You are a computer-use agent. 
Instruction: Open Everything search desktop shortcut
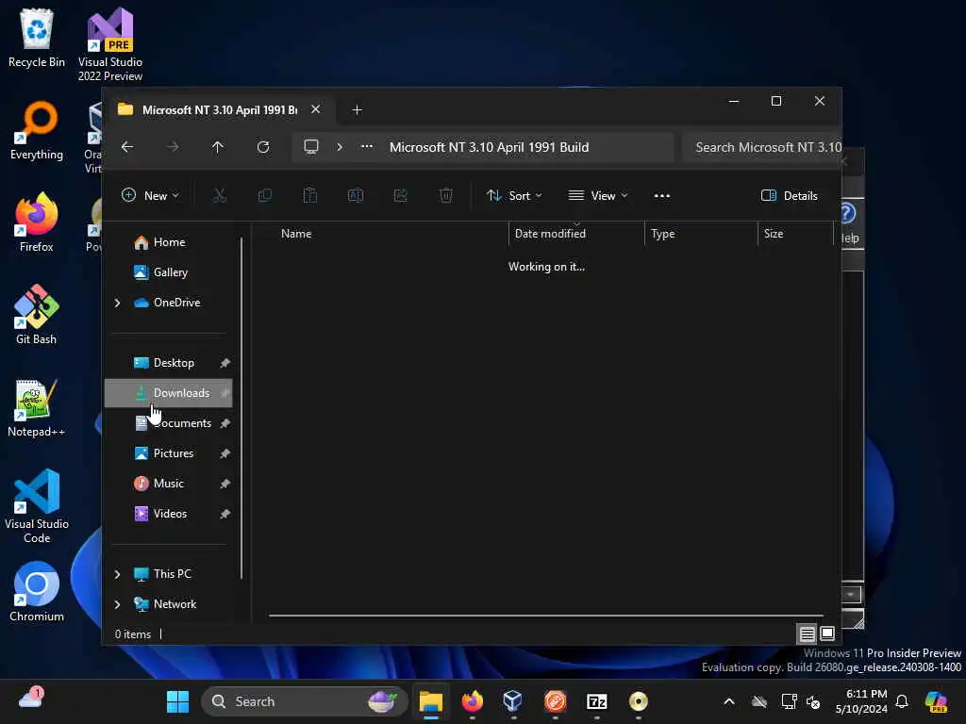click(37, 130)
